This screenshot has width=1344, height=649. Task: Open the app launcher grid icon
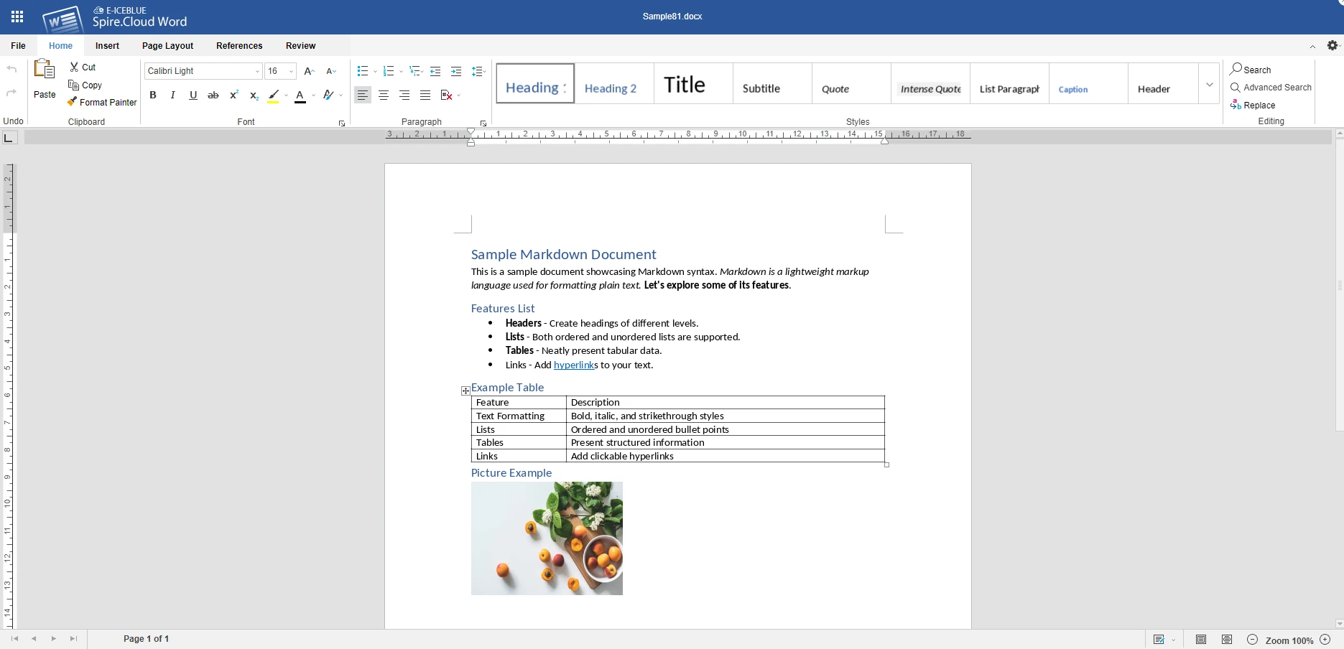pyautogui.click(x=17, y=17)
